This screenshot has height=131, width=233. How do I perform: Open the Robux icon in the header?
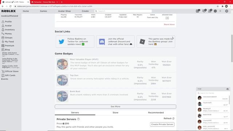point(215,11)
